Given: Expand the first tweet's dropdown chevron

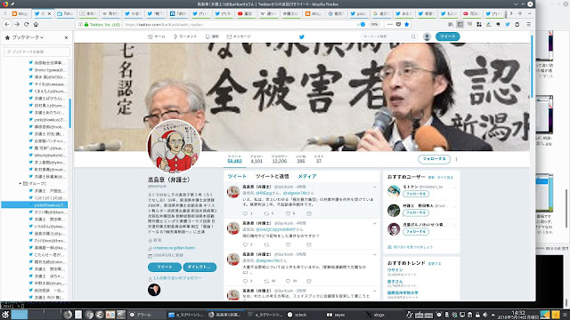Looking at the screenshot, I should point(374,188).
